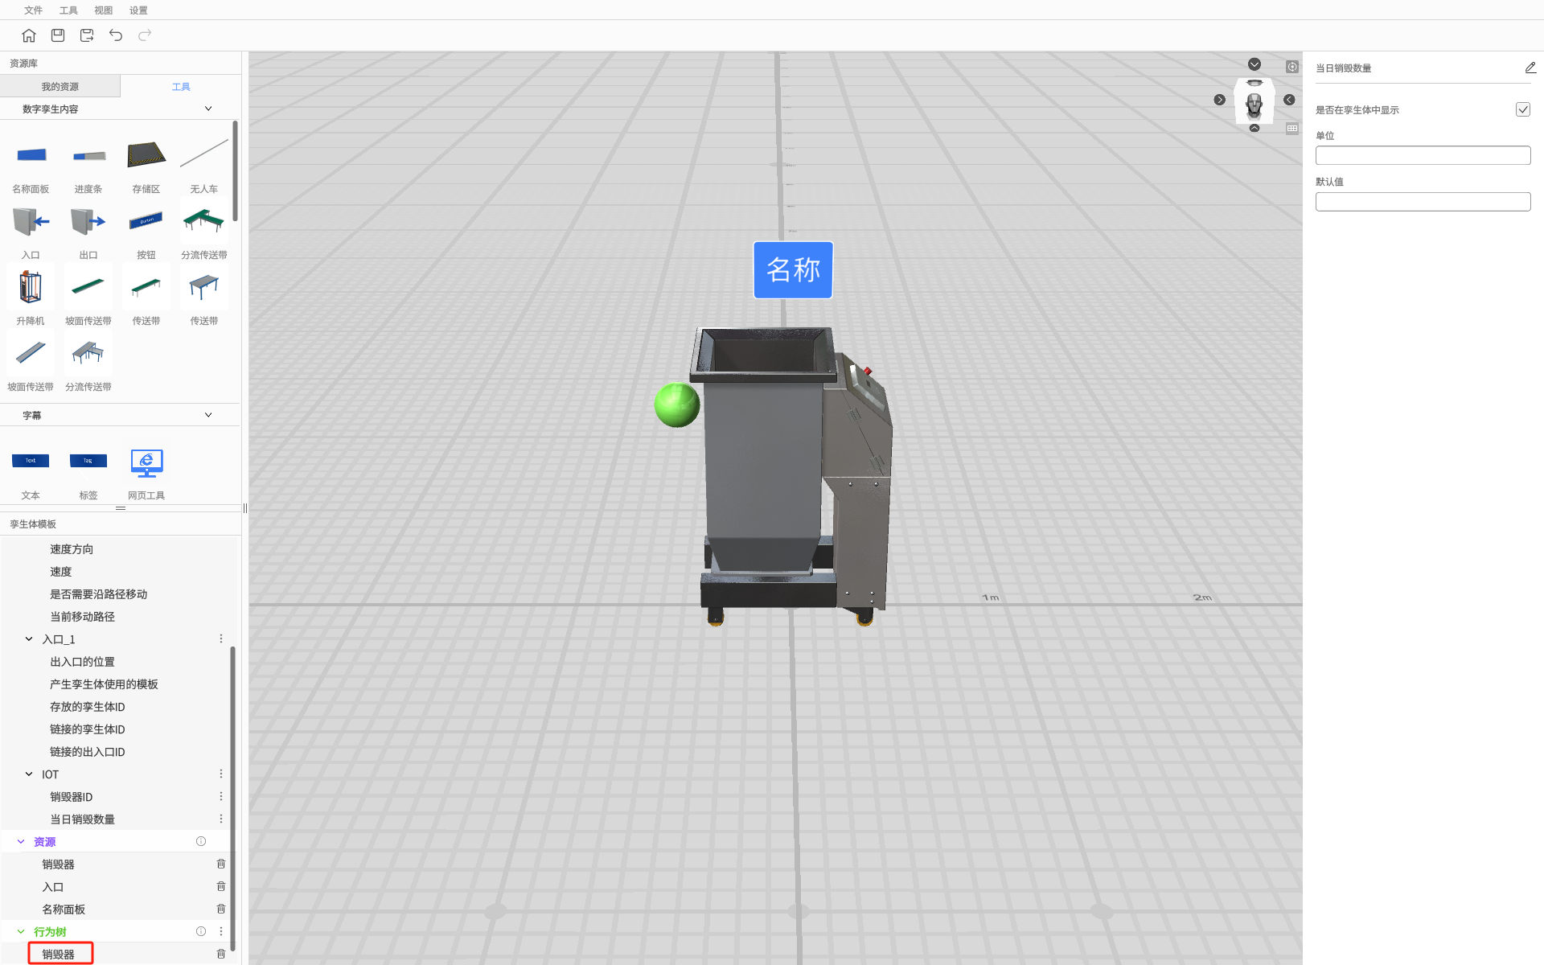The width and height of the screenshot is (1544, 965).
Task: Select the 升降机 elevator tool icon
Action: pyautogui.click(x=31, y=288)
